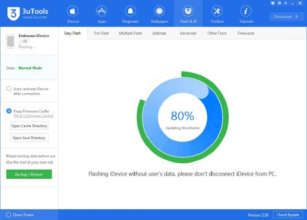Toggle Auto-activate iDevice after connection
This screenshot has height=220, width=307.
(8, 89)
